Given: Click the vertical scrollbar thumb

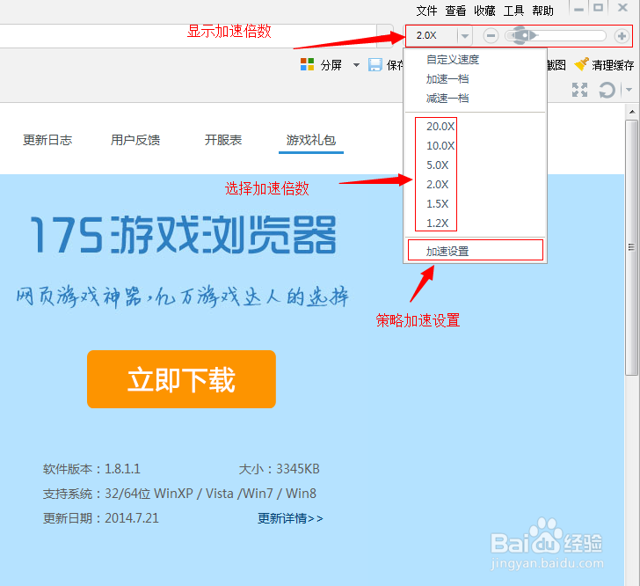Looking at the screenshot, I should point(631,247).
